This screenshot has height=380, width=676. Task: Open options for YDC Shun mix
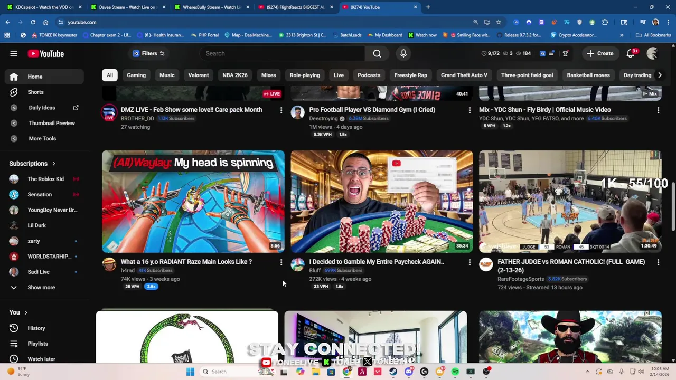(658, 110)
